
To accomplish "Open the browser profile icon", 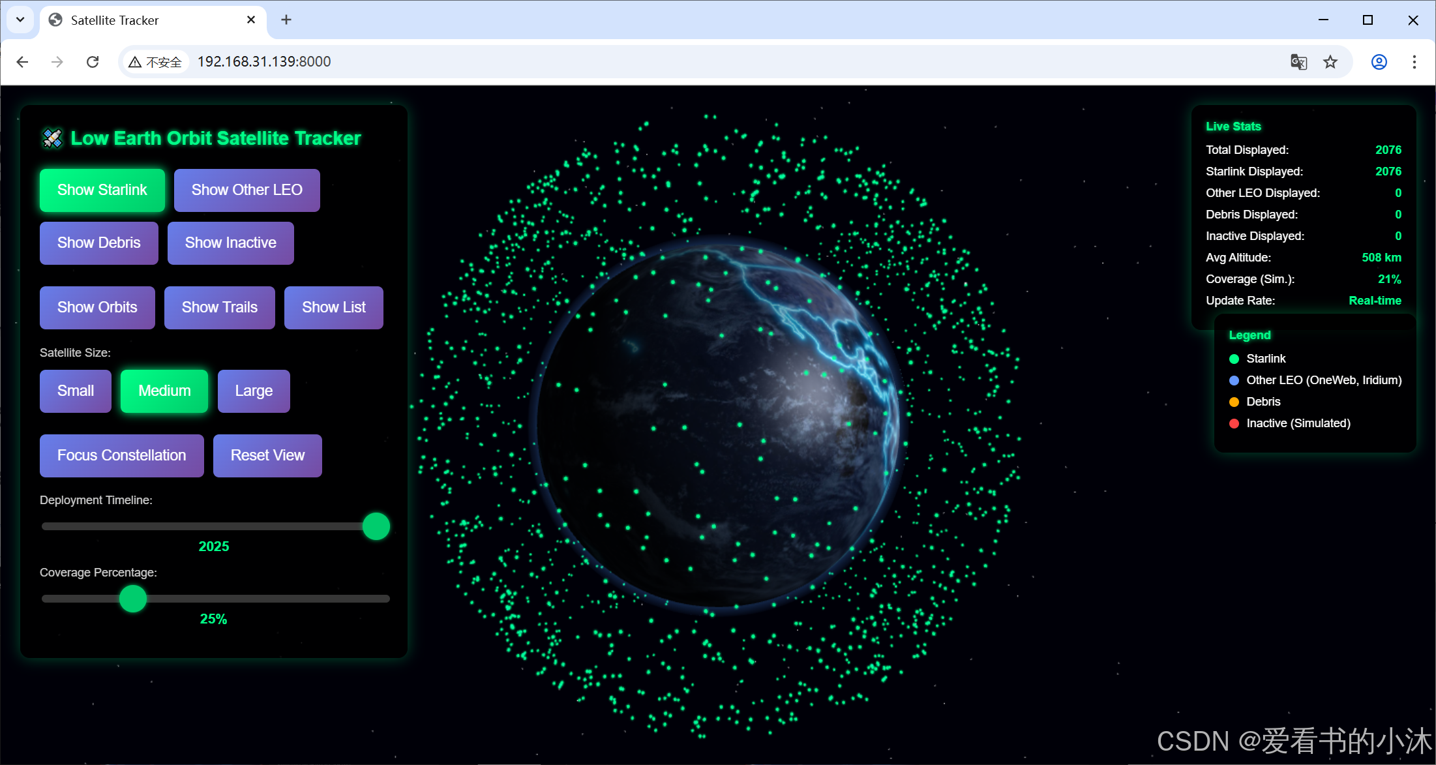I will click(1379, 62).
